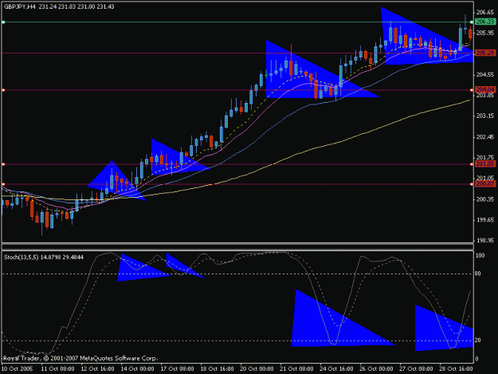Select the red 200.87 price level tag
Viewport: 498px width, 374px height.
[485, 183]
